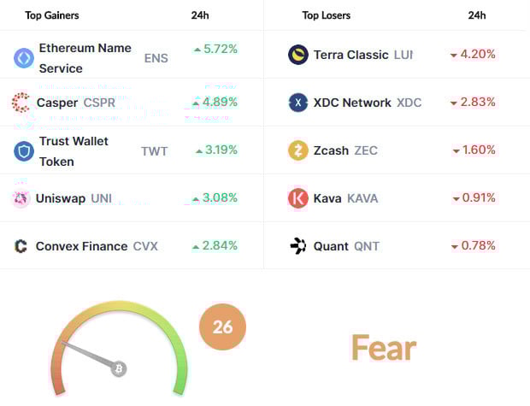The height and width of the screenshot is (406, 530).
Task: Open Quant QNT coin link
Action: 346,246
